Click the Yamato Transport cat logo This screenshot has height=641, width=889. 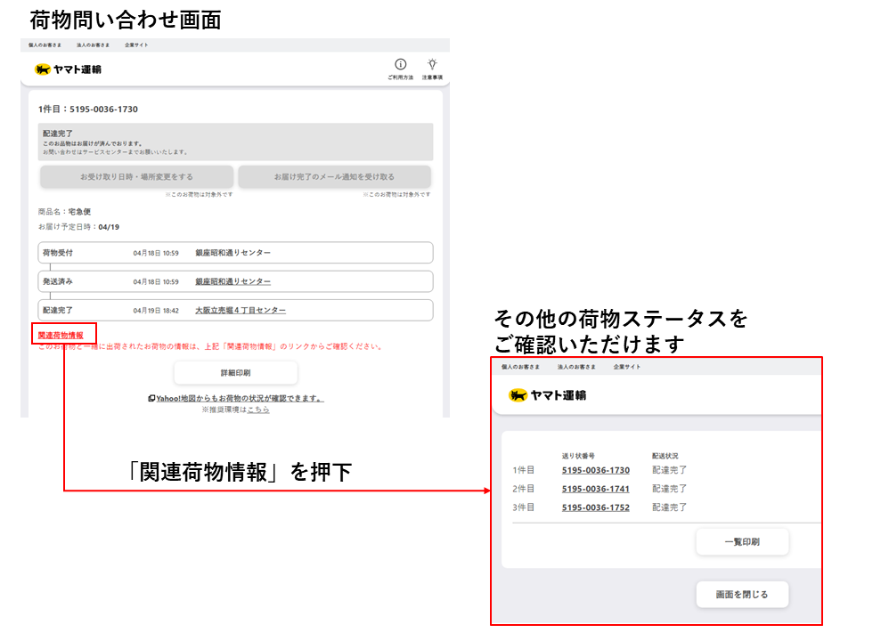pyautogui.click(x=41, y=69)
